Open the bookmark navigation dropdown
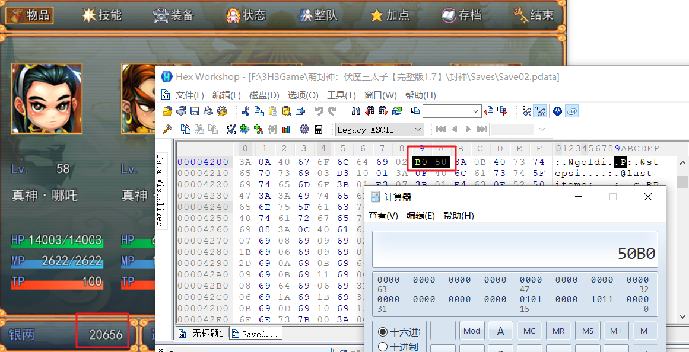 pos(542,129)
